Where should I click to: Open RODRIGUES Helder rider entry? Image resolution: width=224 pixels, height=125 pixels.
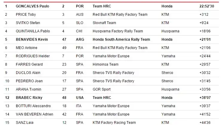(x=33, y=56)
